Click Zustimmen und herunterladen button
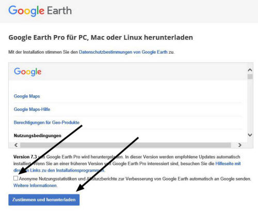 pos(44,200)
